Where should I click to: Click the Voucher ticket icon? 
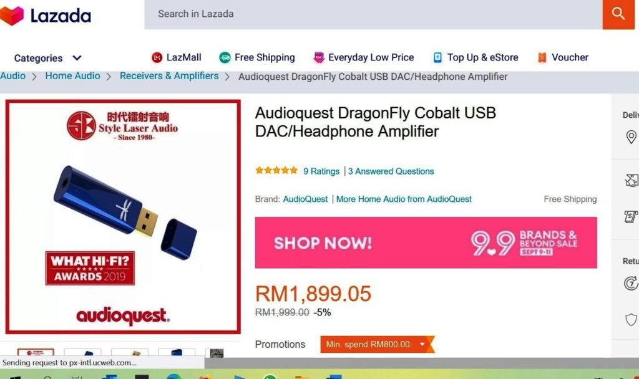(x=542, y=58)
